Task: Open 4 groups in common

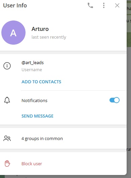Action: point(63,138)
